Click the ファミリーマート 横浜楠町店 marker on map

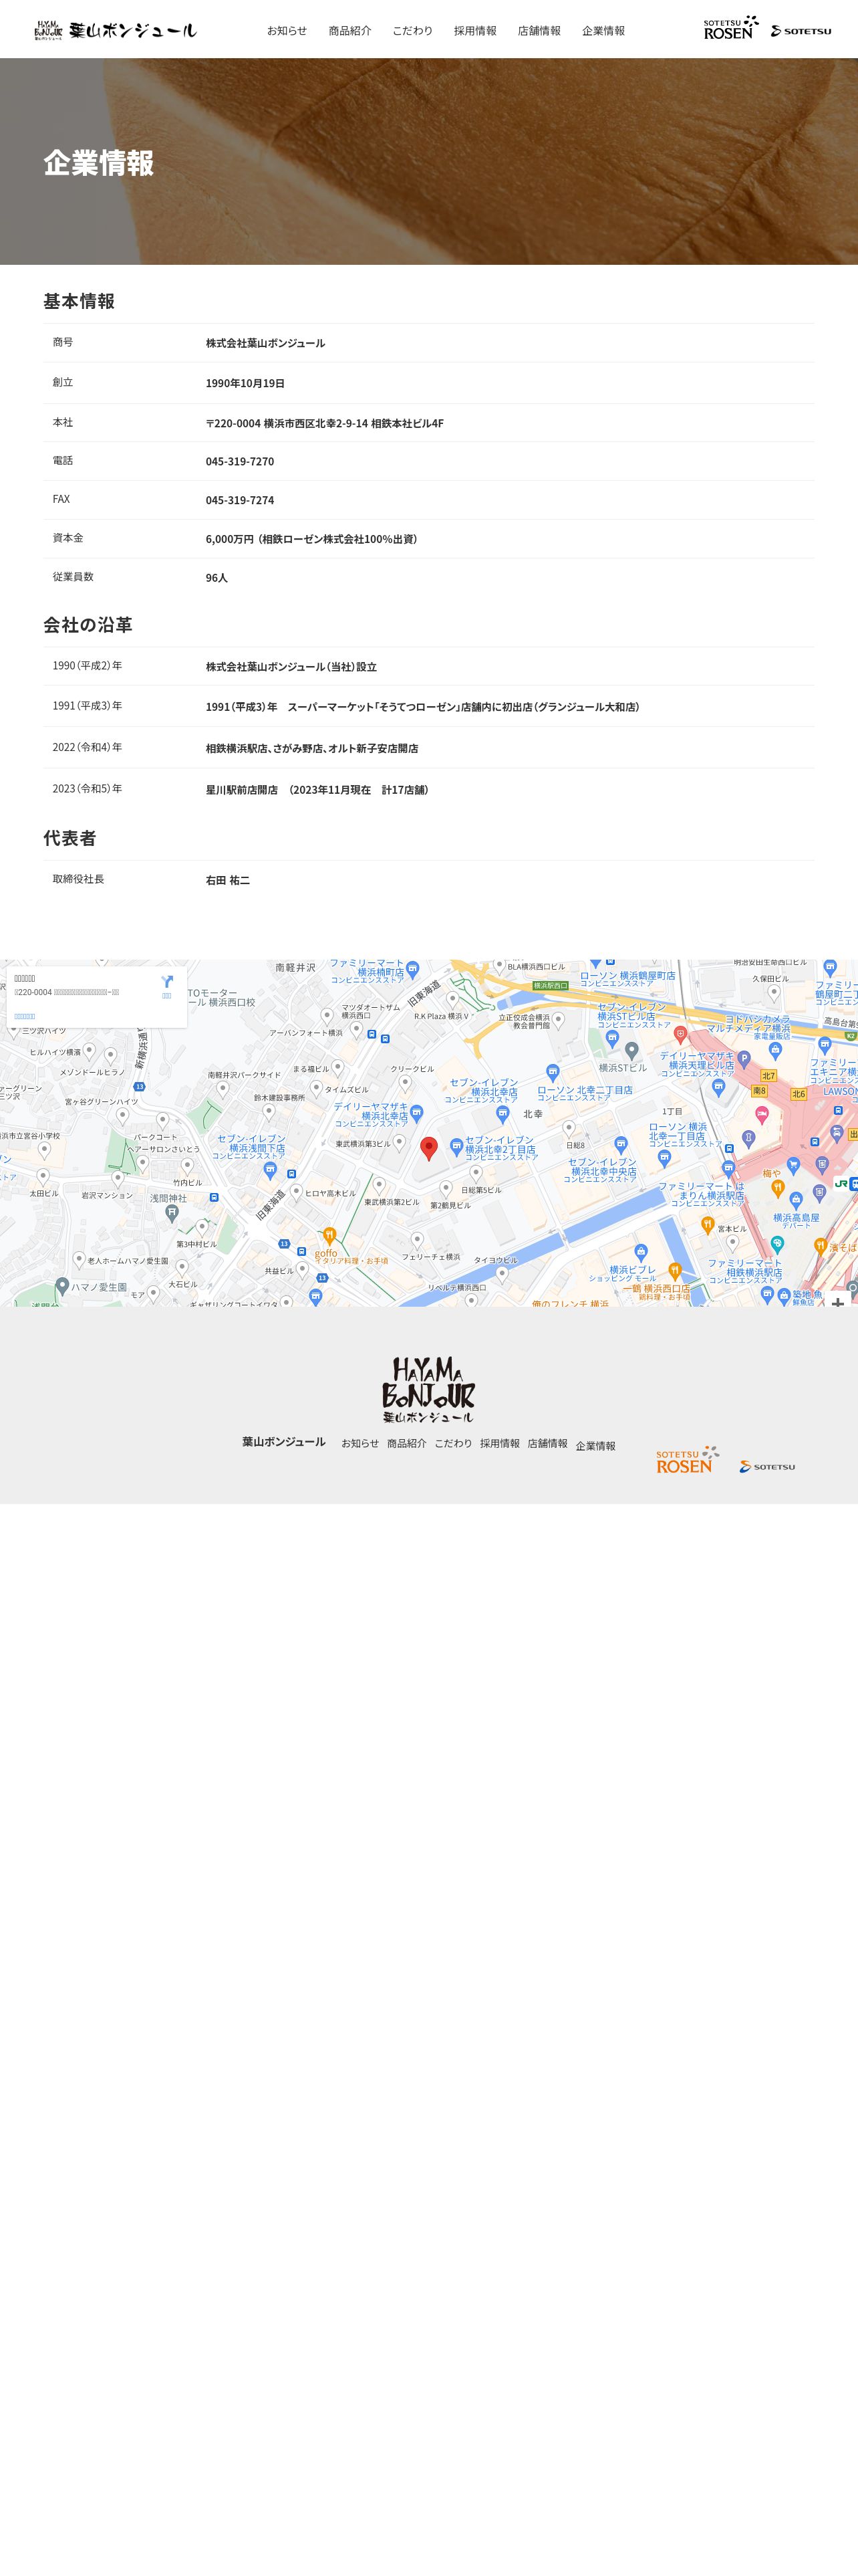pos(414,969)
